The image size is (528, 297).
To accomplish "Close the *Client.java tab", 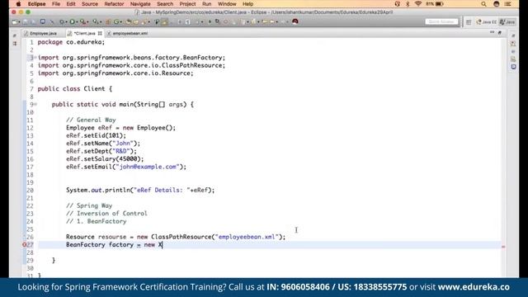I will [100, 33].
